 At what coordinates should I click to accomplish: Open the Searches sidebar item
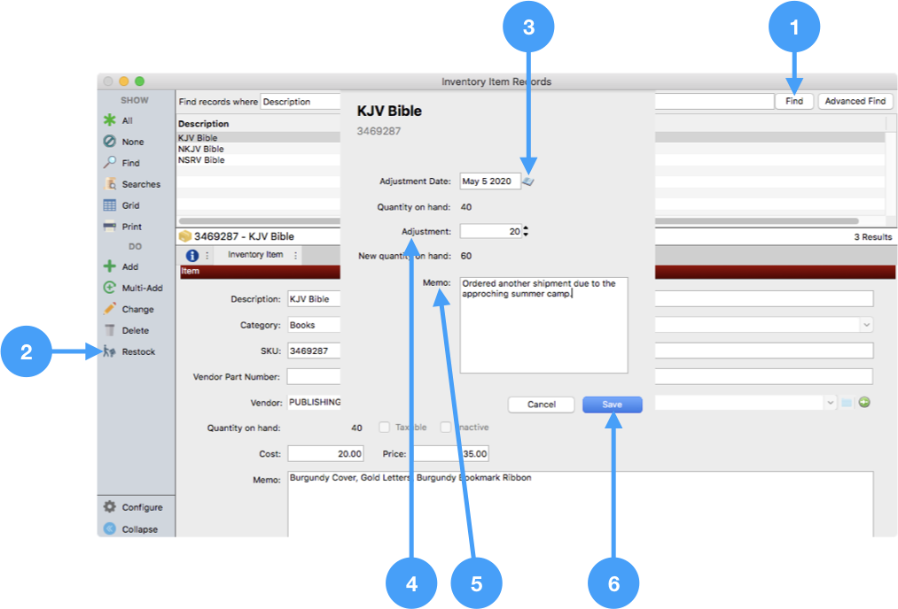[x=110, y=184]
